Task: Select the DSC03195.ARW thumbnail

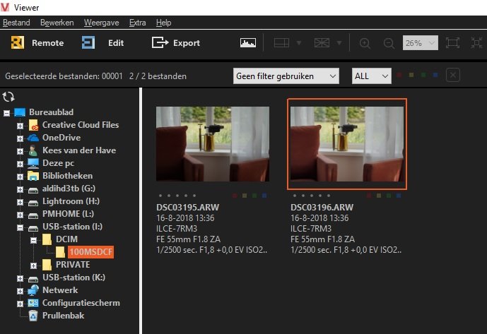Action: pyautogui.click(x=212, y=143)
